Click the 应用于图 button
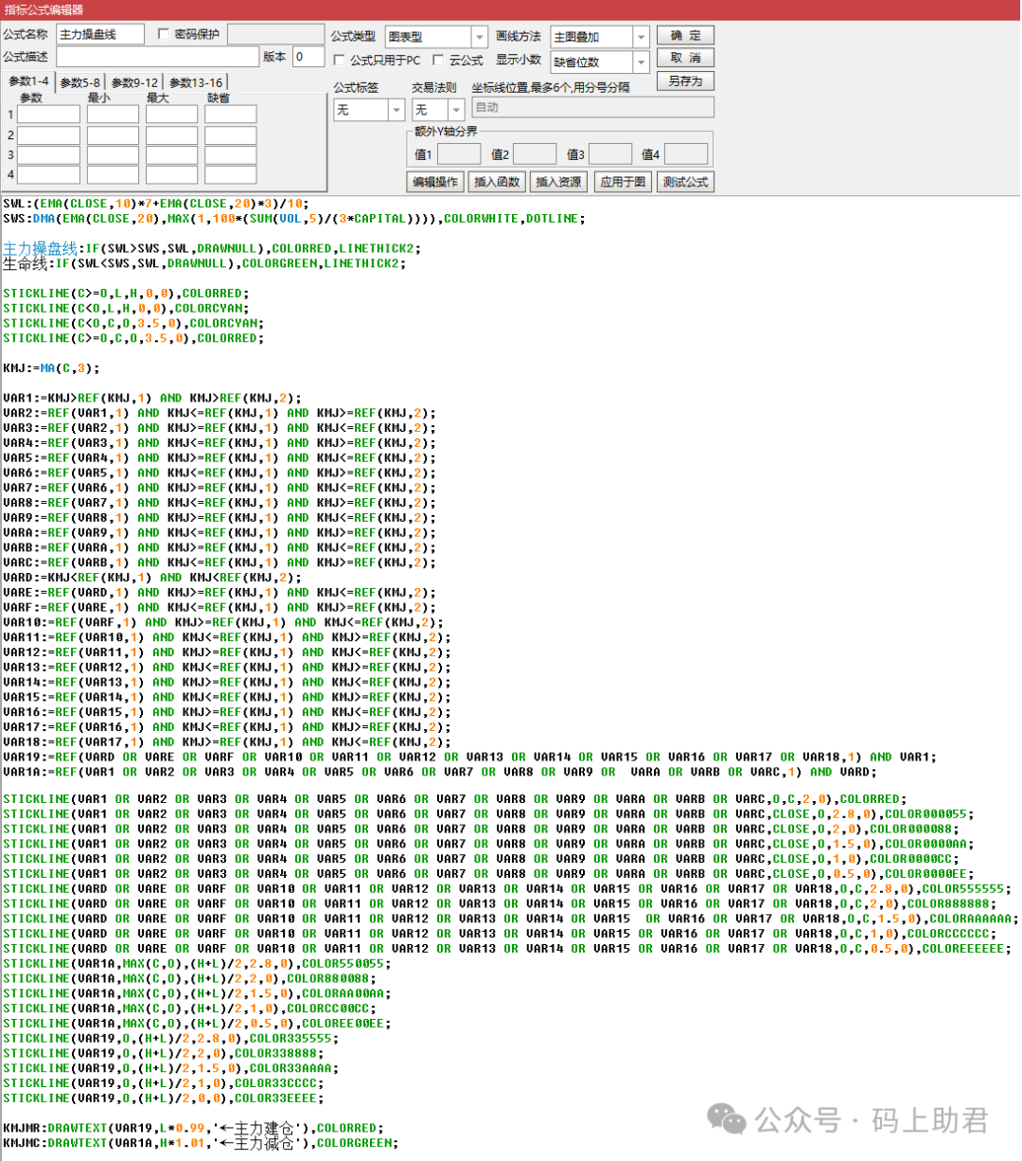Image resolution: width=1022 pixels, height=1161 pixels. coord(623,182)
